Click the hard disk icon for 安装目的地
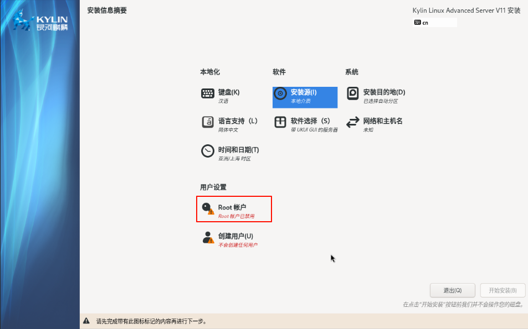This screenshot has width=528, height=329. (352, 93)
